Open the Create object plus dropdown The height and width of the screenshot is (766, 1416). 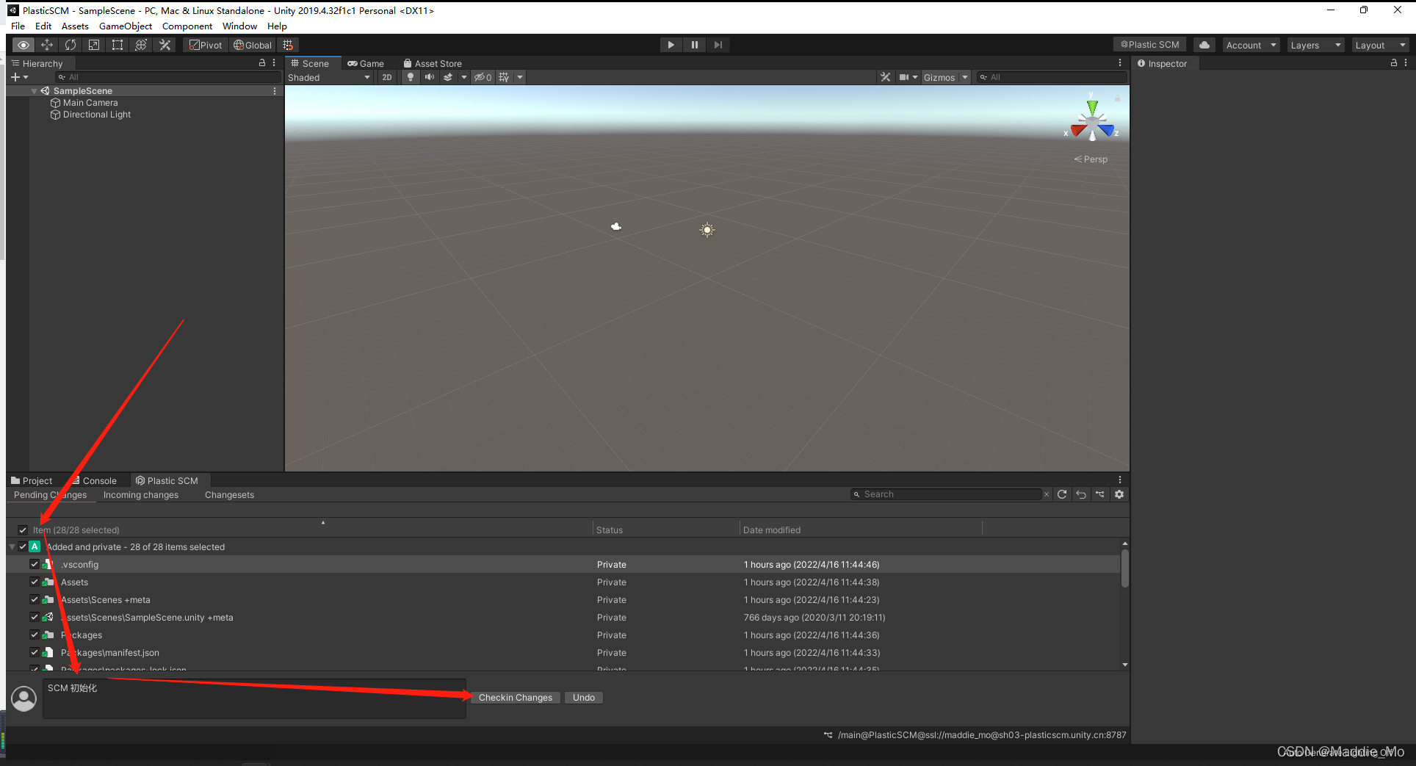coord(19,77)
